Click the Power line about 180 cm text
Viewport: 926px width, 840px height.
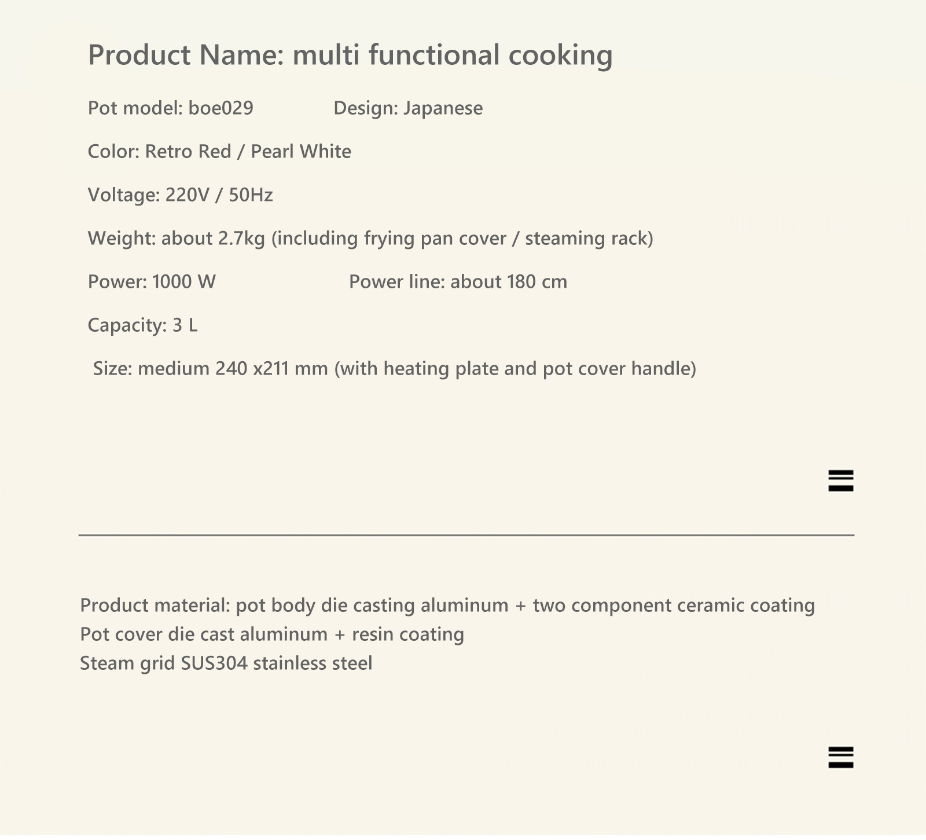coord(458,282)
